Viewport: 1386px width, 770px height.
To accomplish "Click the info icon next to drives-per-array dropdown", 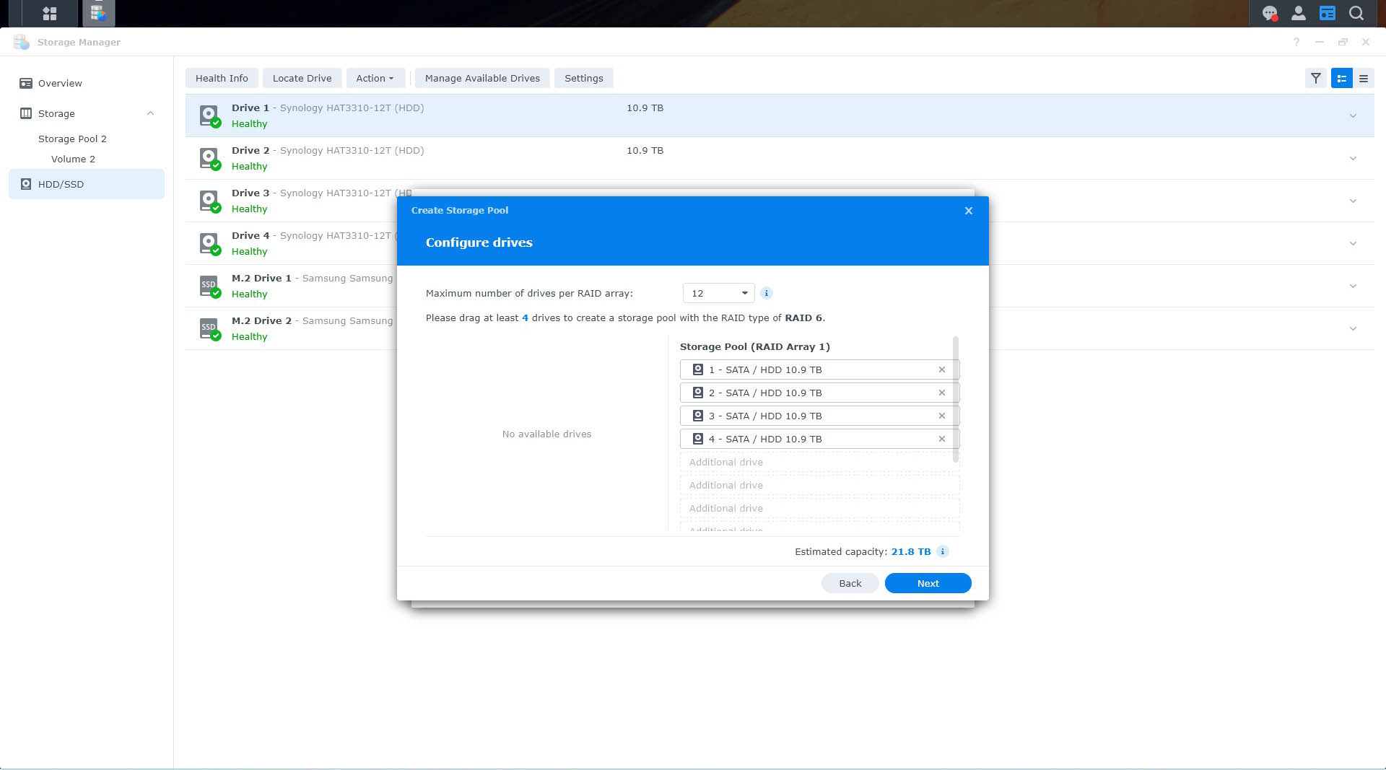I will tap(767, 293).
